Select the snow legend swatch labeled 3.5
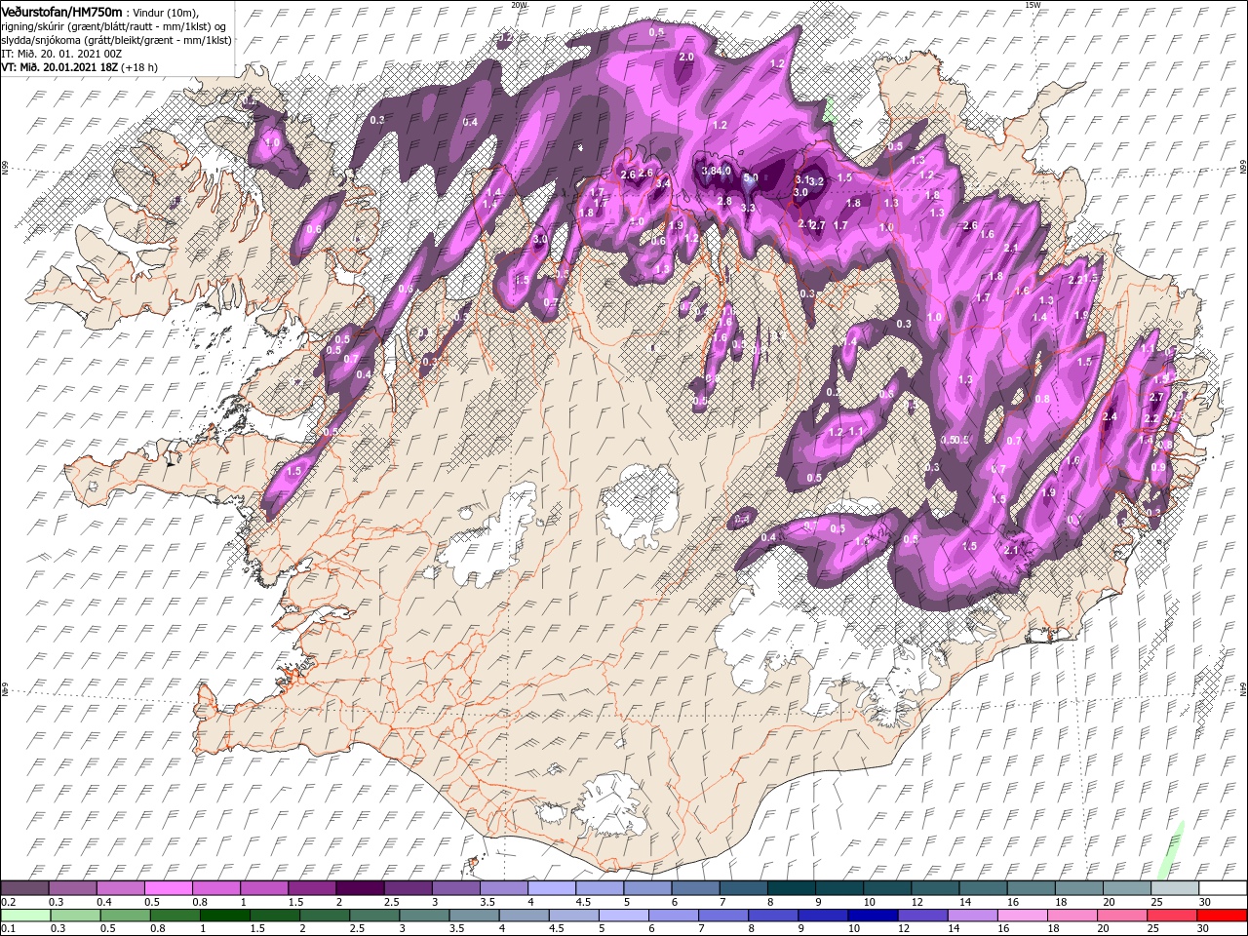 click(x=504, y=887)
